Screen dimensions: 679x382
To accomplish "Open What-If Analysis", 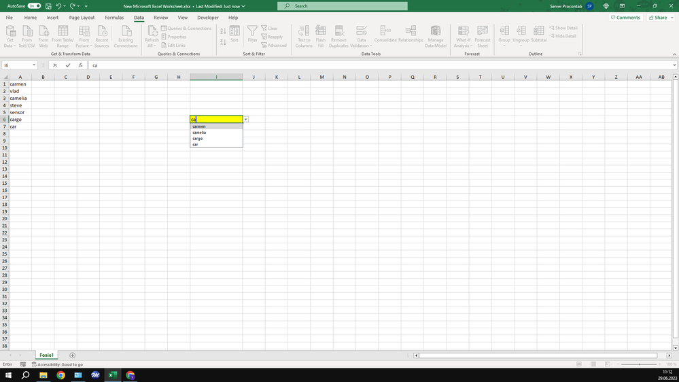I will click(x=464, y=37).
